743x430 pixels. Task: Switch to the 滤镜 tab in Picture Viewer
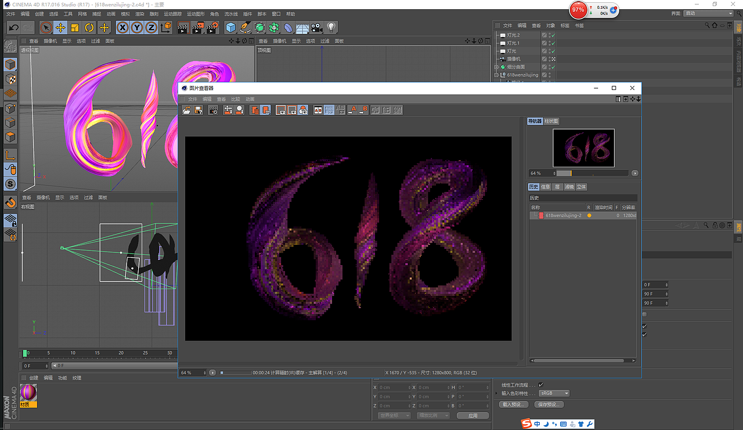point(569,187)
